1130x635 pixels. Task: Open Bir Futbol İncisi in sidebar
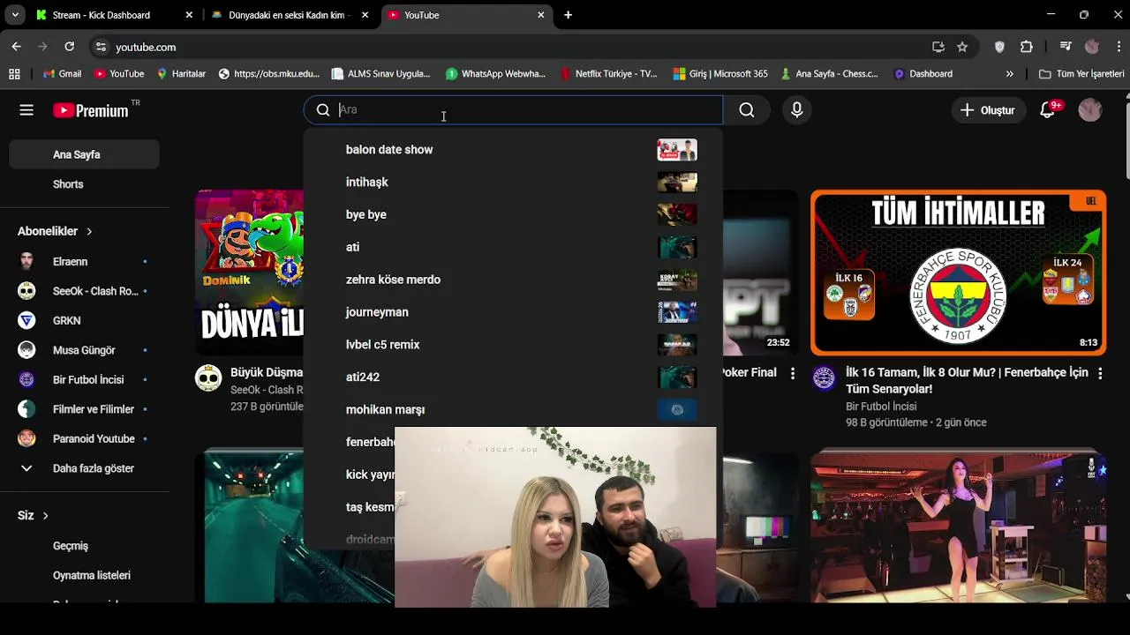pos(84,380)
